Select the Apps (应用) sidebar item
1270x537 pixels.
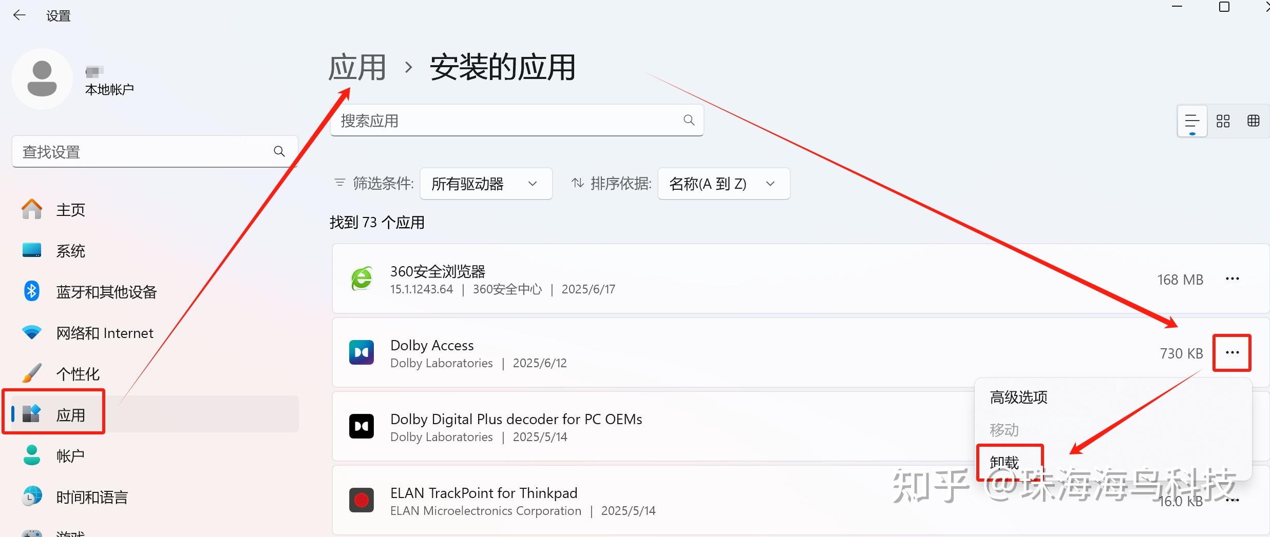pos(155,414)
